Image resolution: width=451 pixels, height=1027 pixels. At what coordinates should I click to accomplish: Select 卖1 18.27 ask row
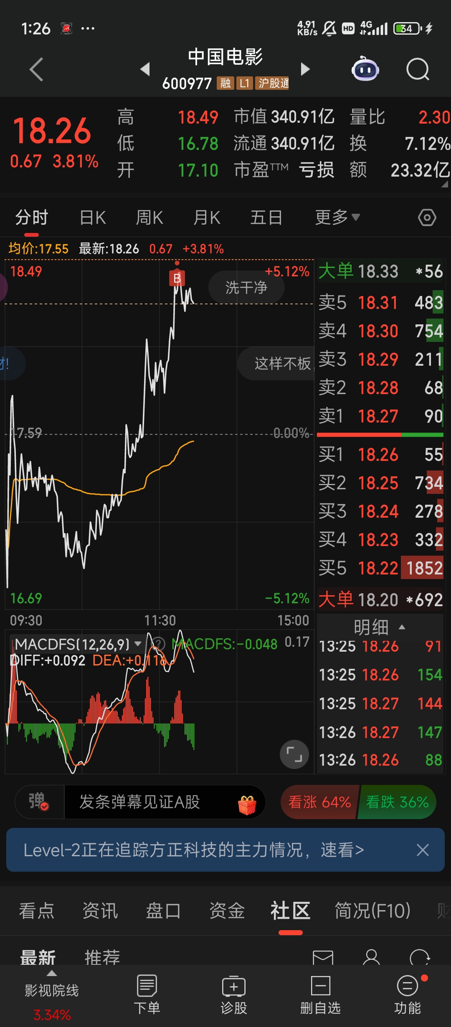380,416
